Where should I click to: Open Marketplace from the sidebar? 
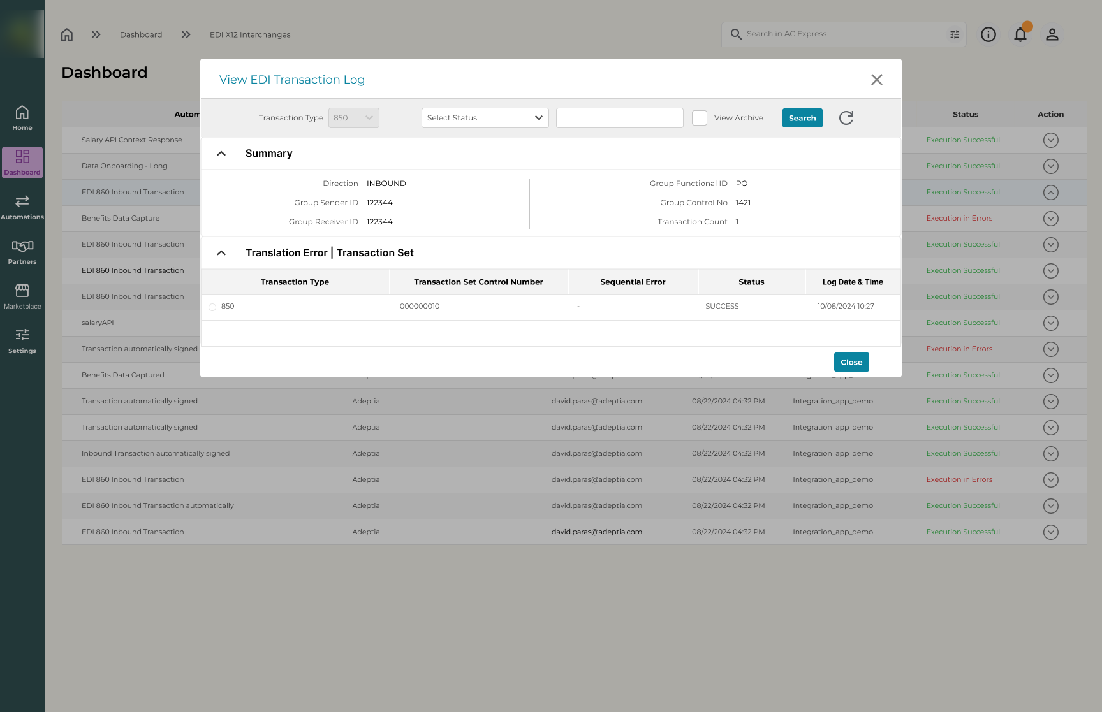coord(22,296)
